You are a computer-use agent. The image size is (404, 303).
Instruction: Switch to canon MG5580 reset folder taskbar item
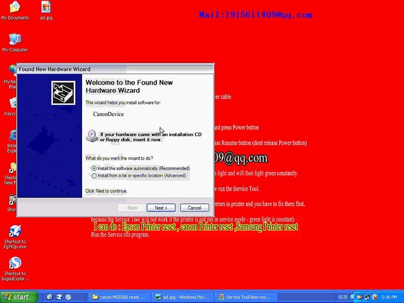coord(119,297)
